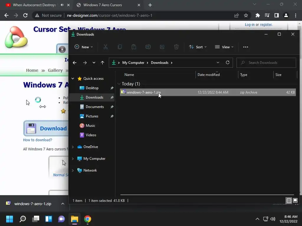The width and height of the screenshot is (302, 226).
Task: Click the Delete trash icon in Explorer
Action: coord(176,47)
